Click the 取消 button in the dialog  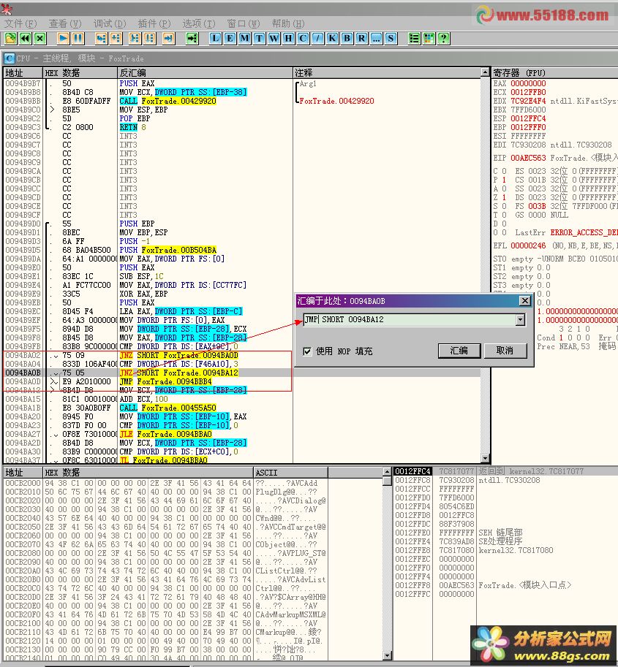[x=505, y=351]
